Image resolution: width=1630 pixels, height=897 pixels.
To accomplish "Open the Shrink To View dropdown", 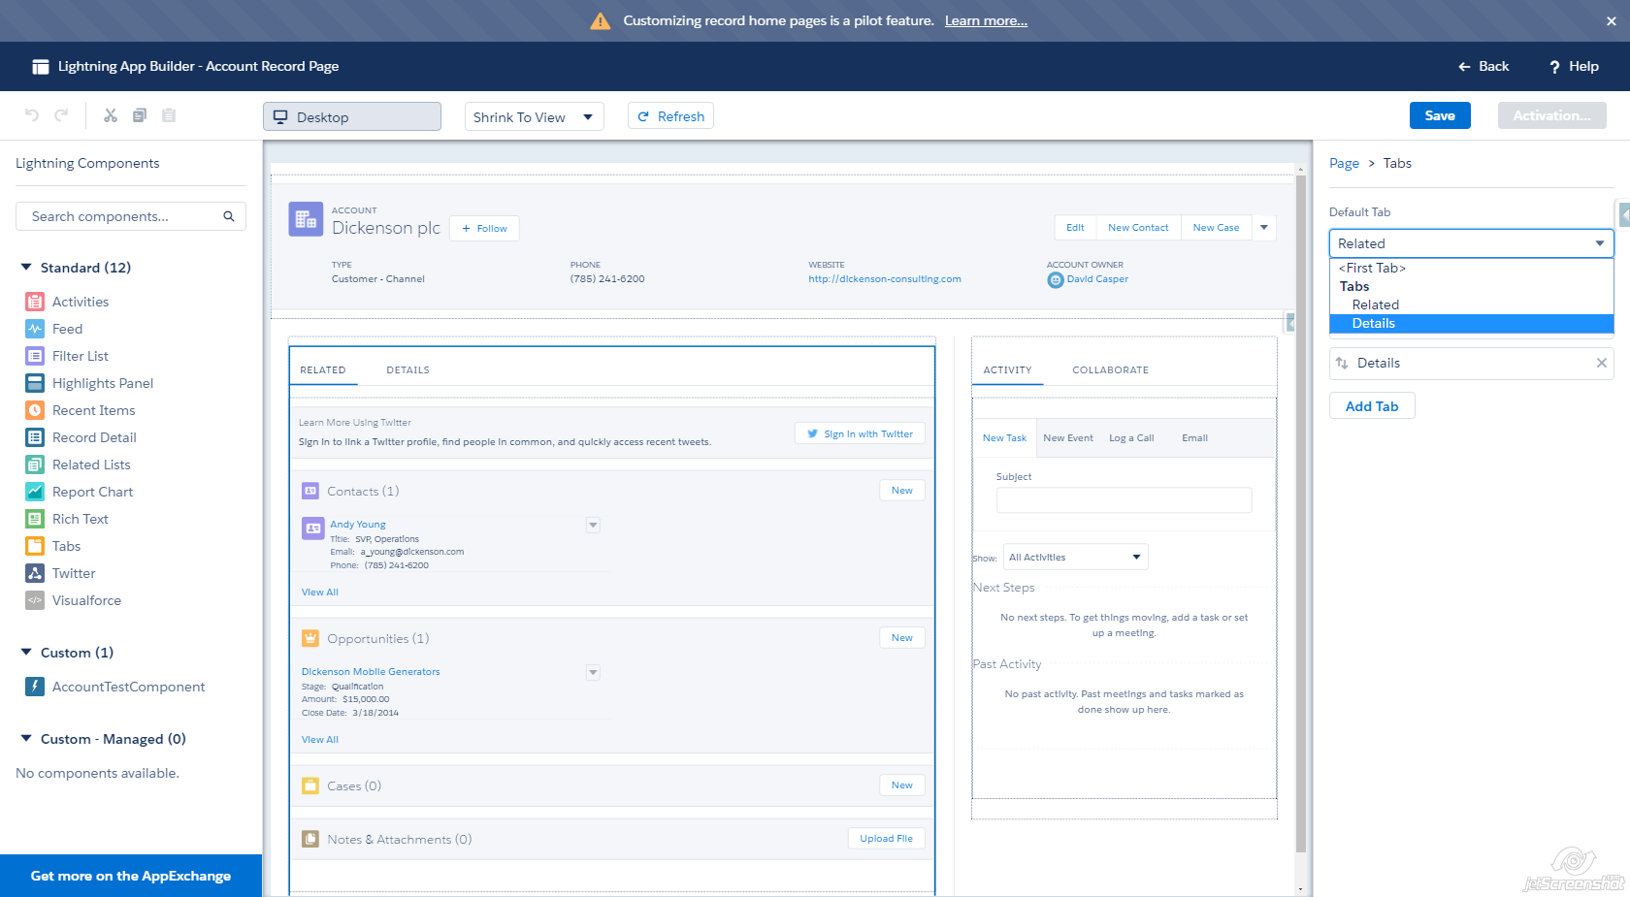I will pos(534,117).
